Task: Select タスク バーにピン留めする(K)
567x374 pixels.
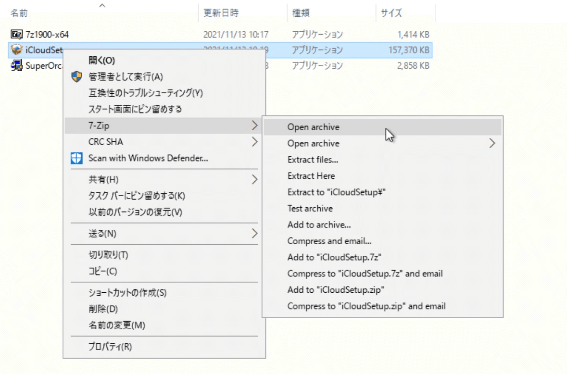Action: (x=164, y=196)
